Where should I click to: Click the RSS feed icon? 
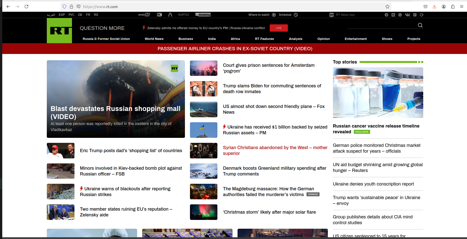(x=393, y=15)
